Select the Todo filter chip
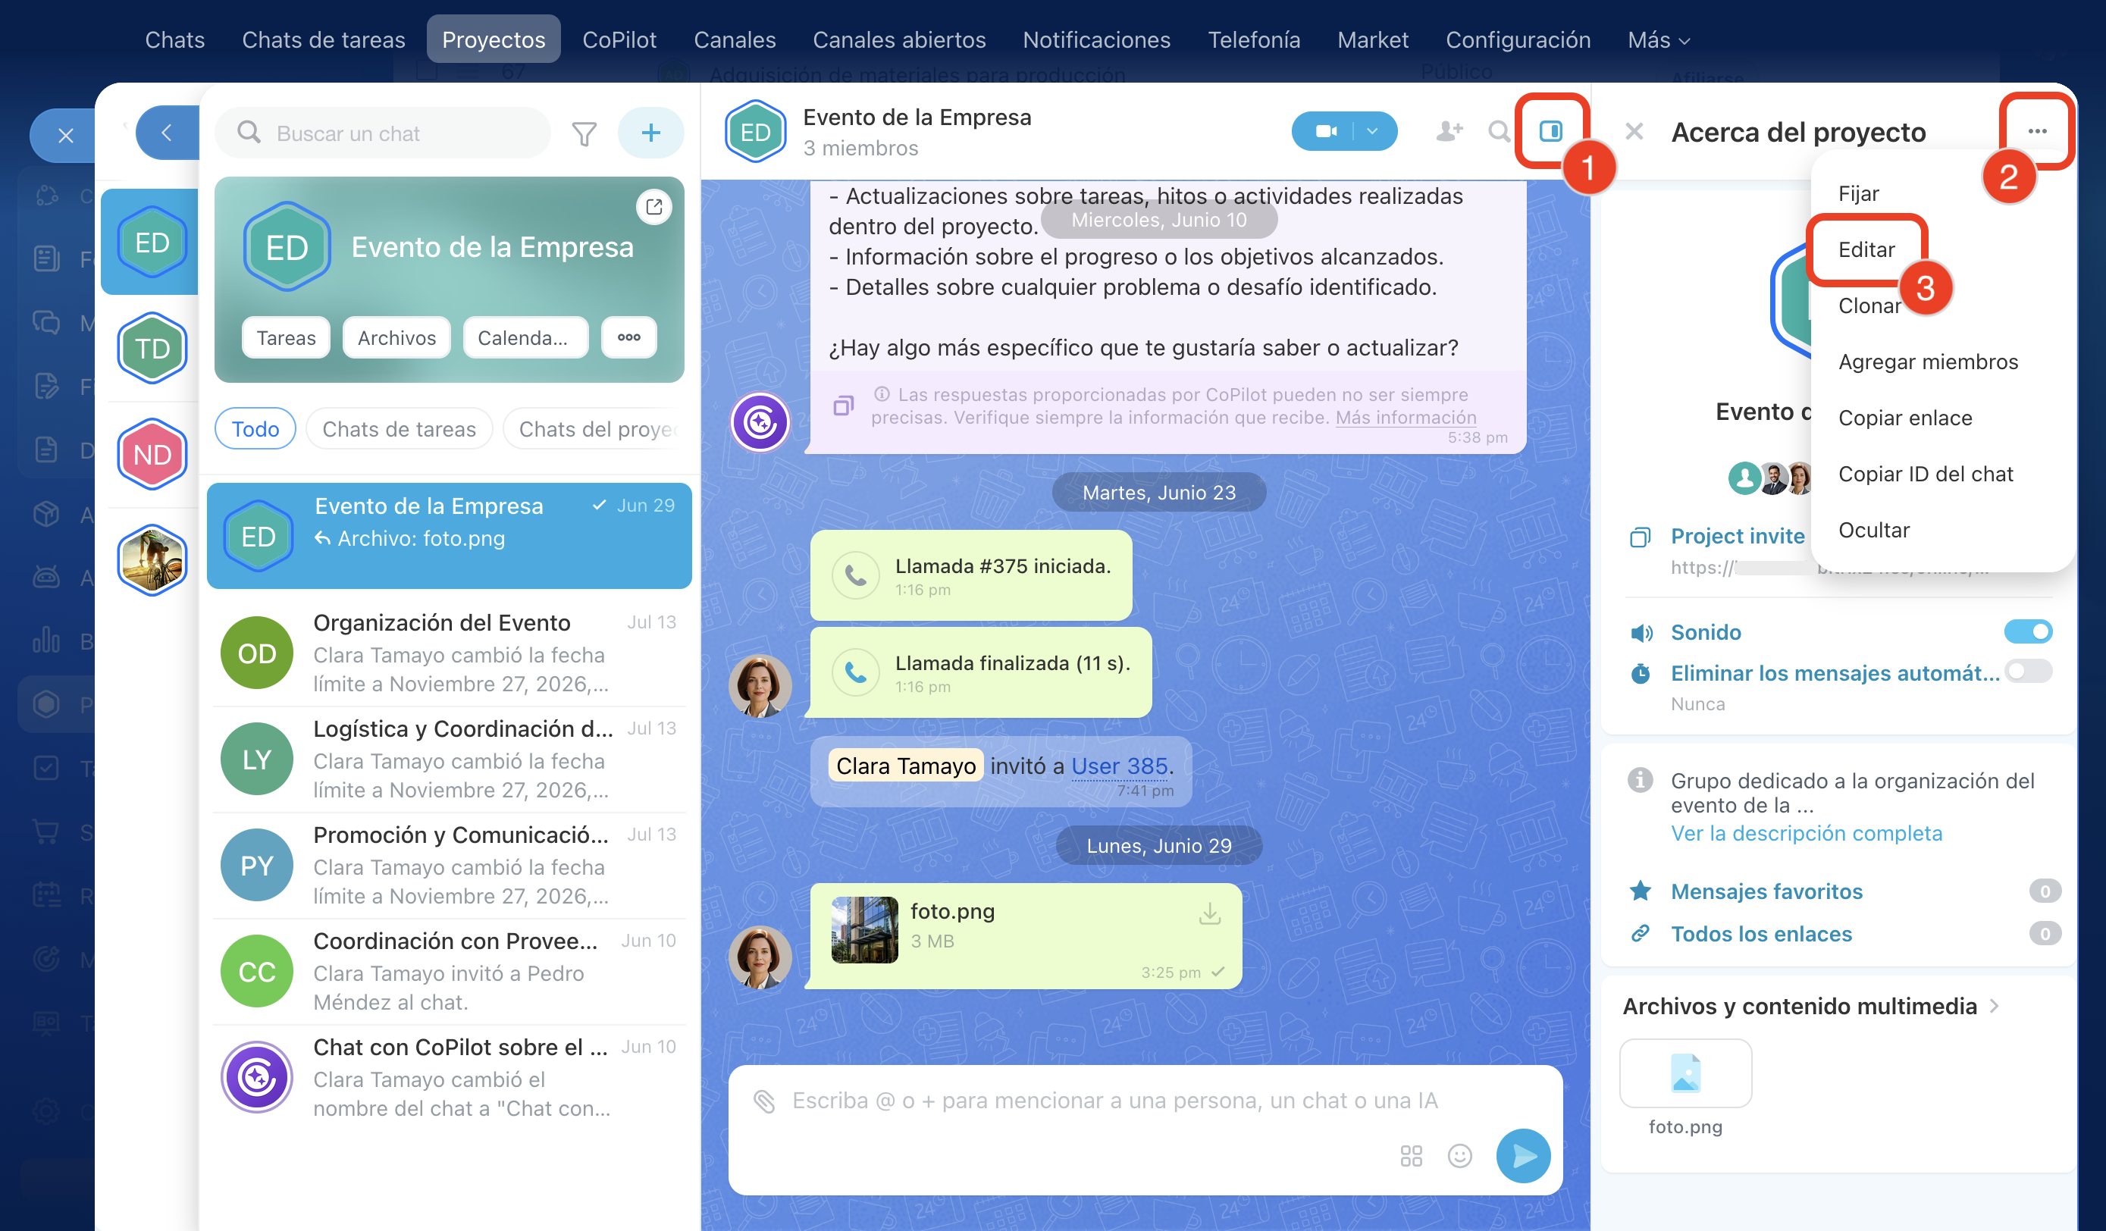Image resolution: width=2106 pixels, height=1231 pixels. point(255,429)
